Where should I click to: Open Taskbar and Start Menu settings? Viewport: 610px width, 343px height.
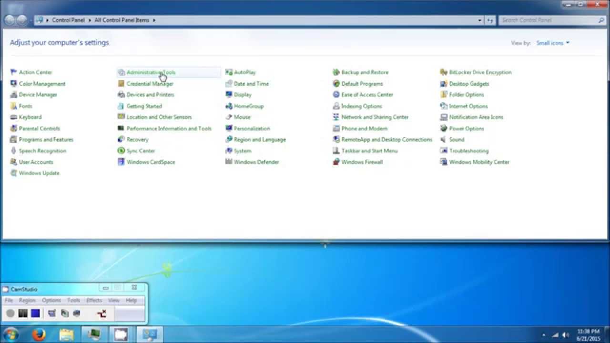pyautogui.click(x=369, y=151)
